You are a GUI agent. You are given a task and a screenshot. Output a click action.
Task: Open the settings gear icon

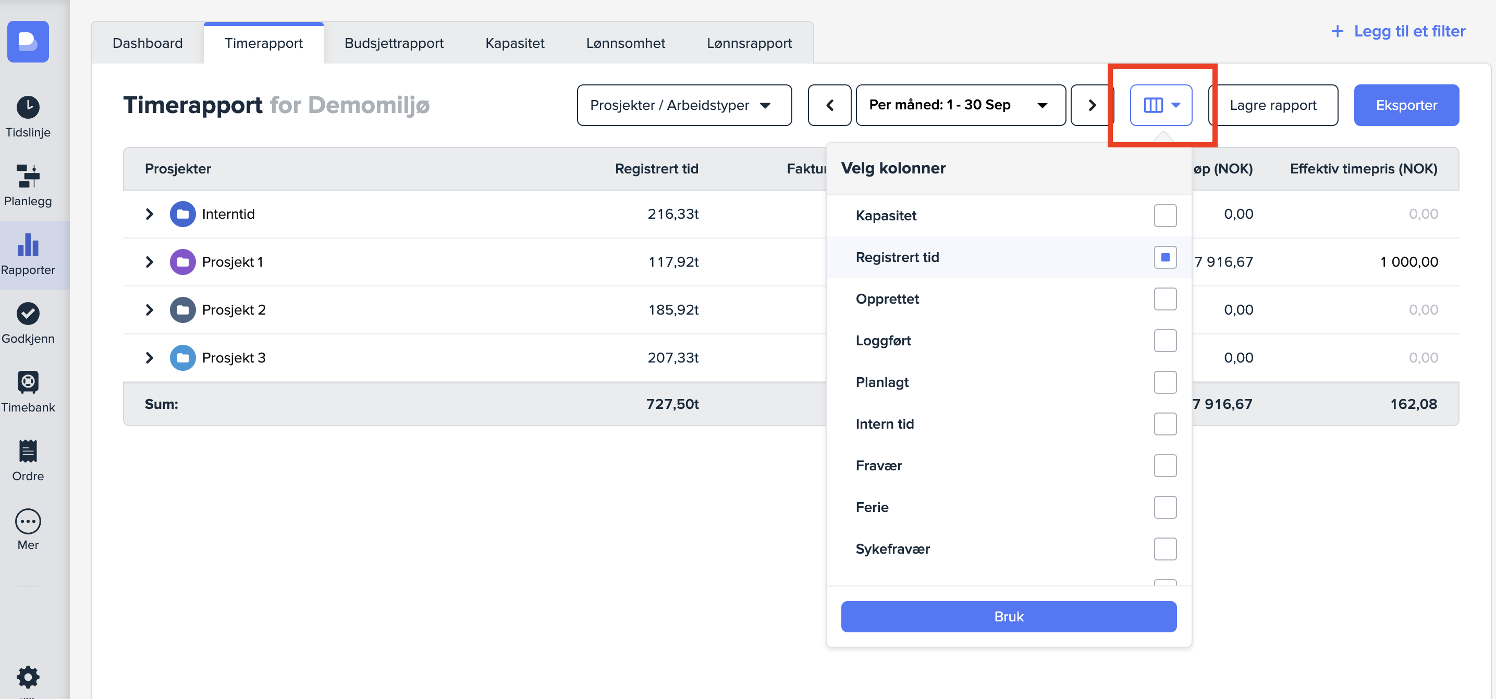28,676
